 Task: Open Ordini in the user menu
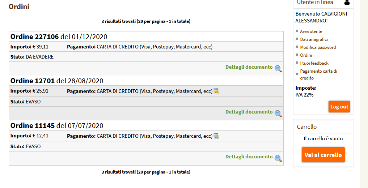[x=306, y=55]
